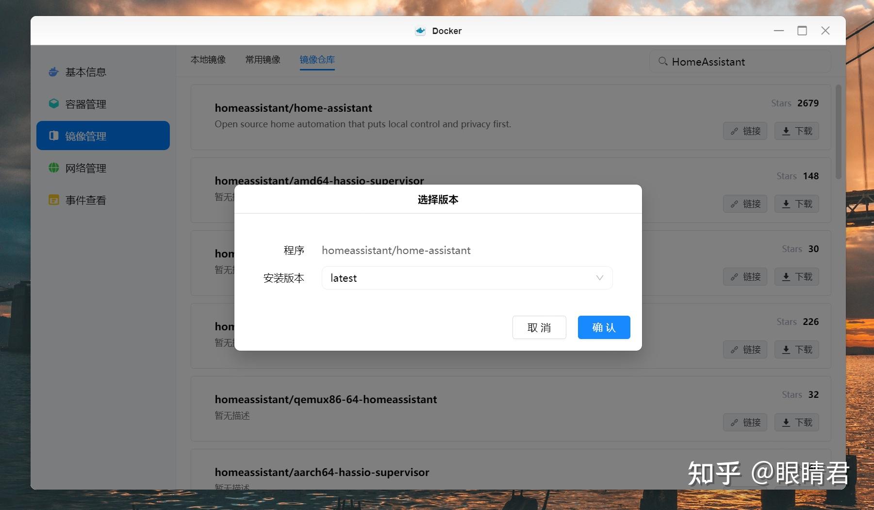Open 容器管理 via its cube icon

(x=53, y=103)
